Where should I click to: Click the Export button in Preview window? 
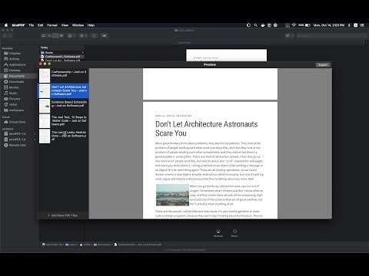pyautogui.click(x=323, y=65)
